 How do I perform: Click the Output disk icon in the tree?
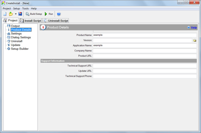coord(9,26)
